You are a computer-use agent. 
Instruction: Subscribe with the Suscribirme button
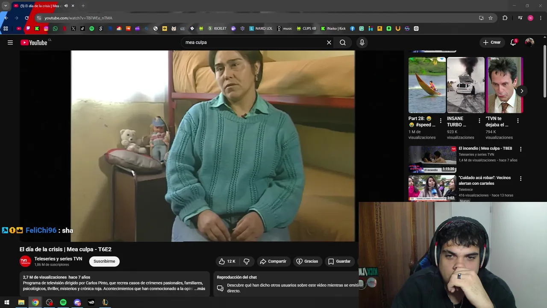[x=104, y=261]
